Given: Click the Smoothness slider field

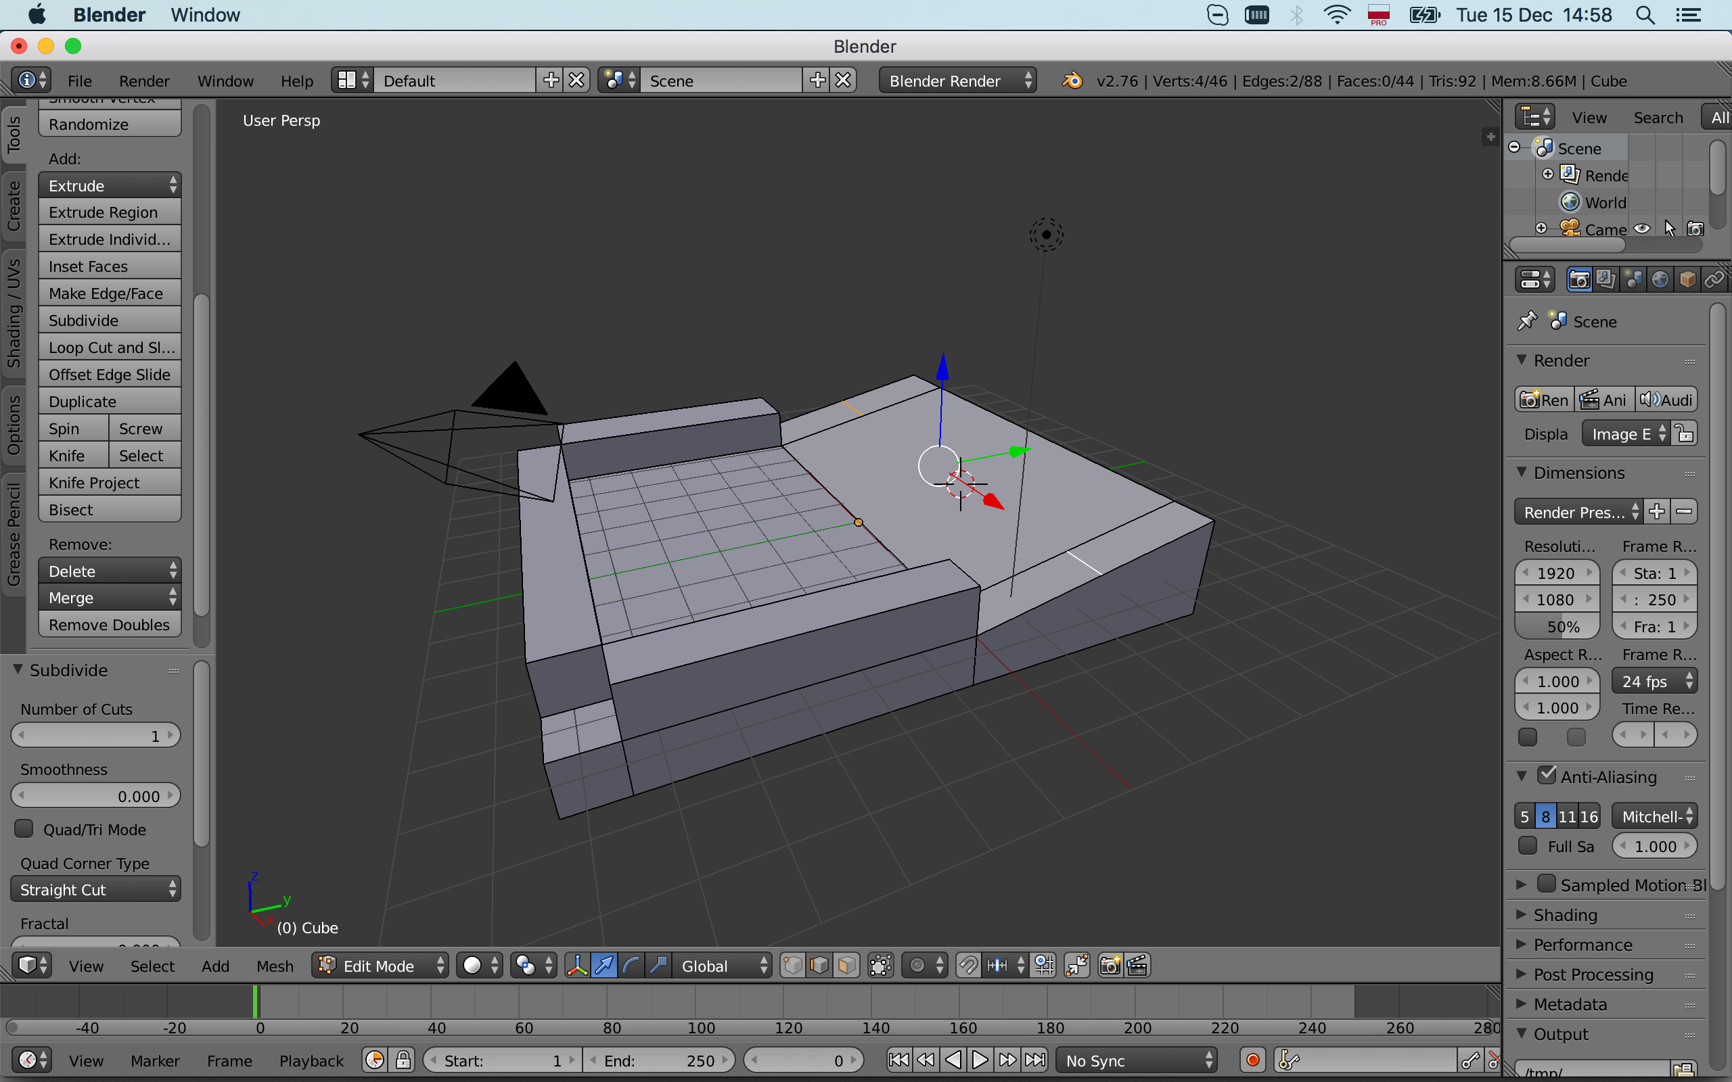Looking at the screenshot, I should (x=95, y=796).
